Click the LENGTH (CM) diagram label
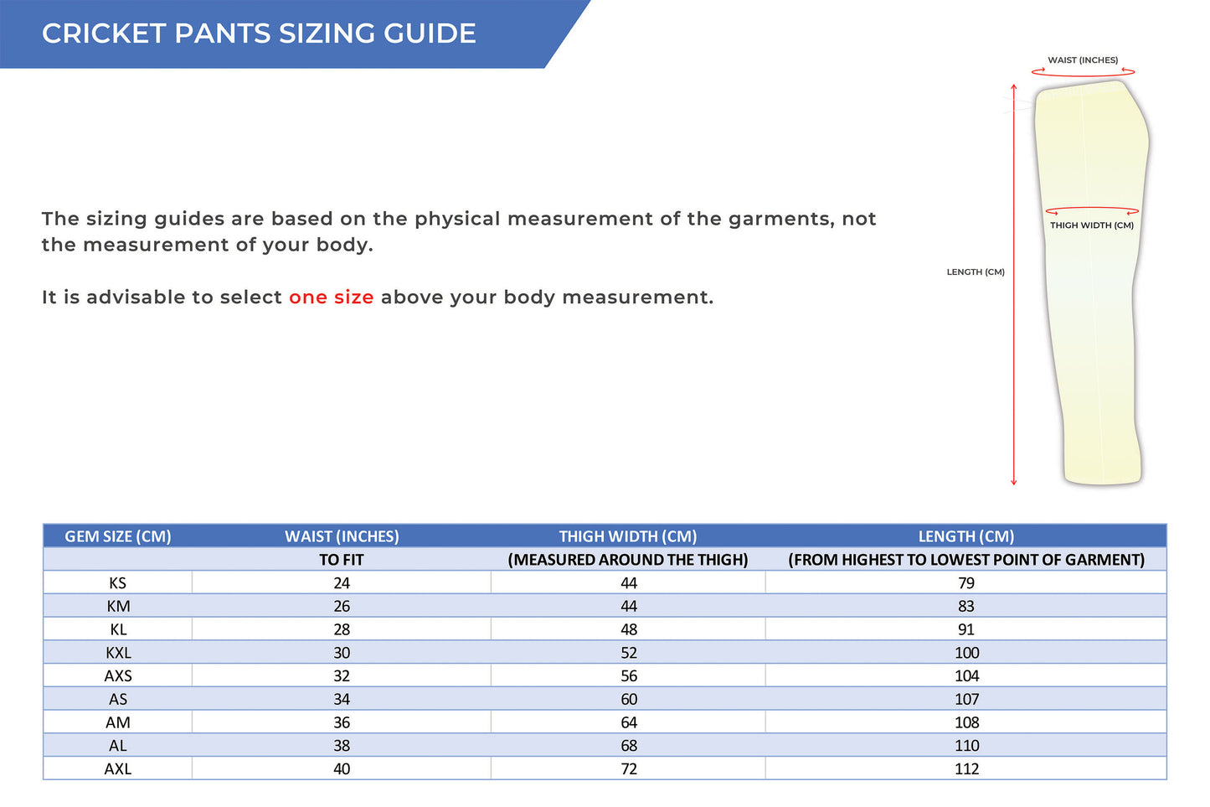The width and height of the screenshot is (1210, 807). click(976, 272)
